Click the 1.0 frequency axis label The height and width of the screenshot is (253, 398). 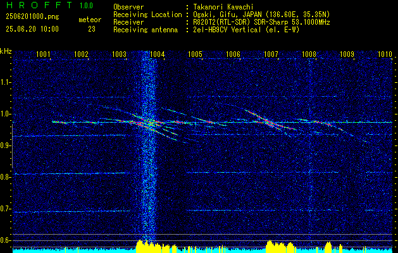6,114
